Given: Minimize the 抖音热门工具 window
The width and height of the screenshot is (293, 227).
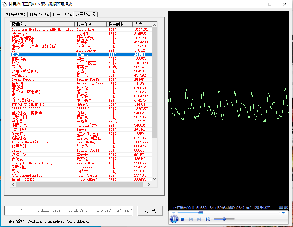Looking at the screenshot, I should click(x=255, y=4).
